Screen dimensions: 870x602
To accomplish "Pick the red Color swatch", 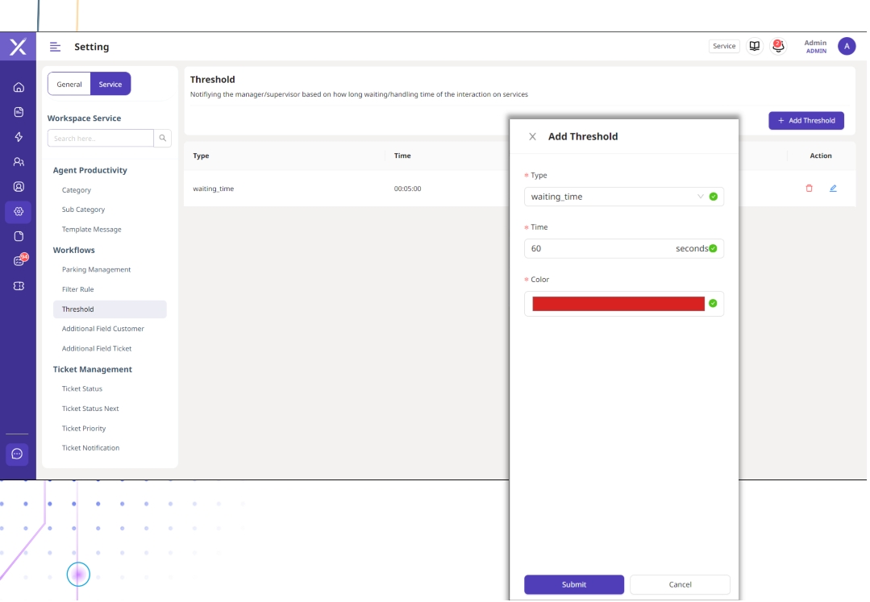I will tap(618, 304).
